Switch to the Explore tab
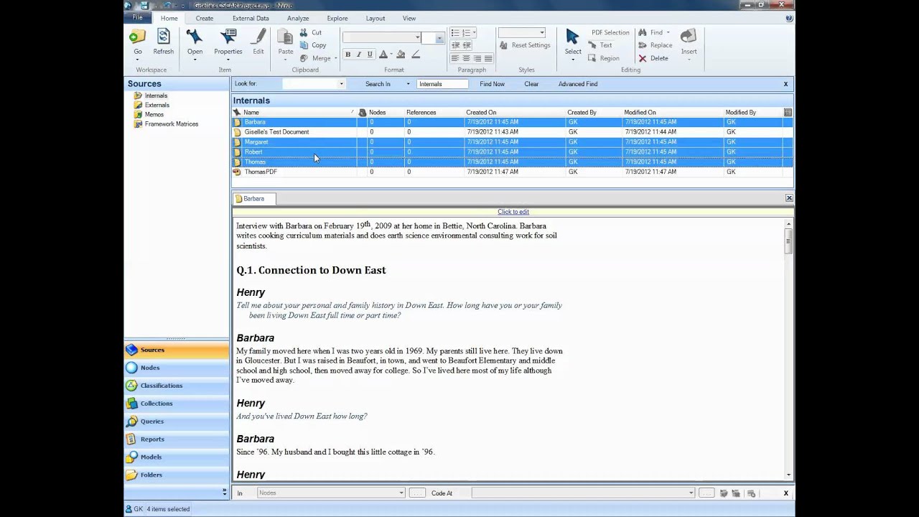The width and height of the screenshot is (919, 517). tap(337, 18)
